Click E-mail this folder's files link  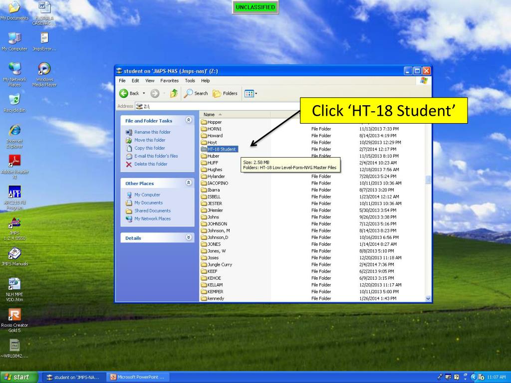(x=156, y=156)
